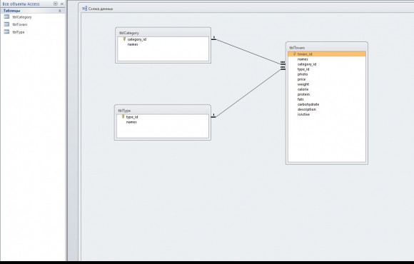Screen dimensions: 414x264
Task: Select the names field in tblTovars
Action: tap(303, 59)
